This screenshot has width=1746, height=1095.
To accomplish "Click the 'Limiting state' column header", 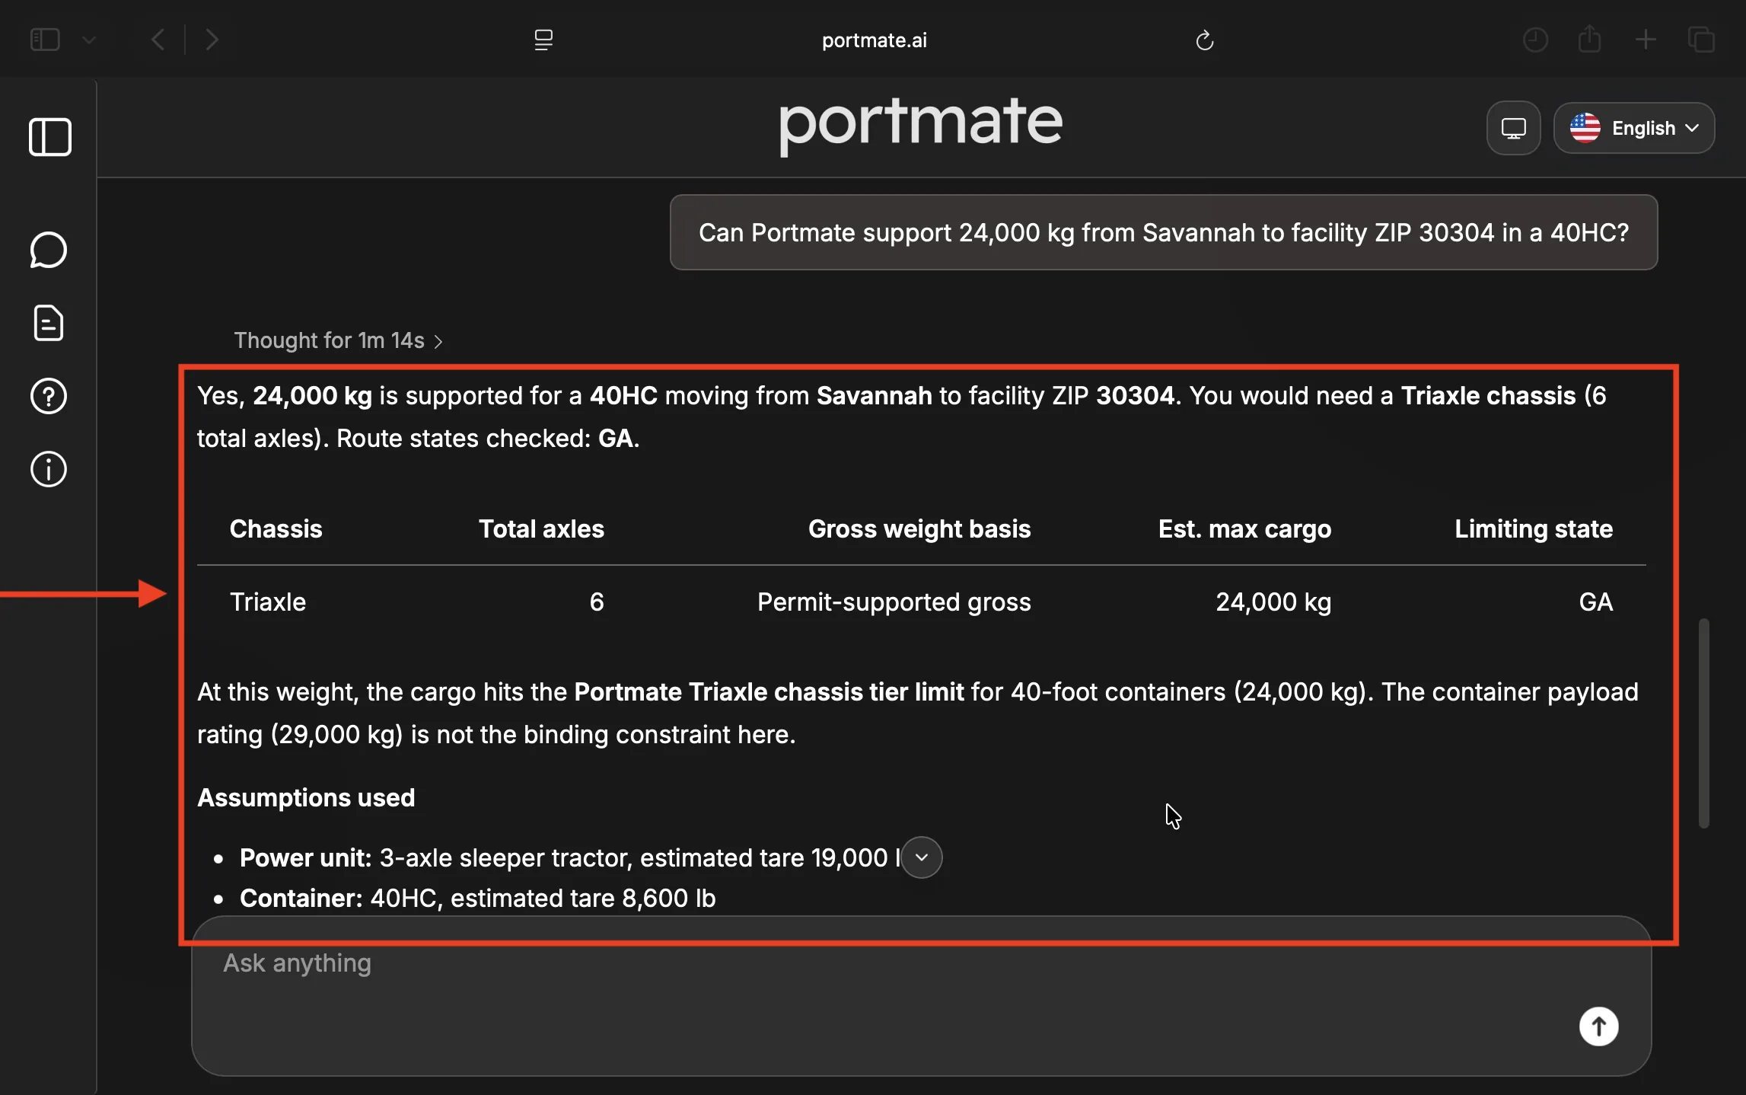I will coord(1533,528).
